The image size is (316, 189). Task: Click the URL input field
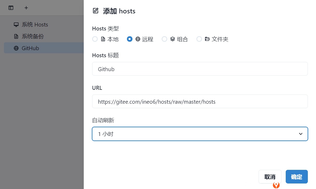click(x=200, y=102)
